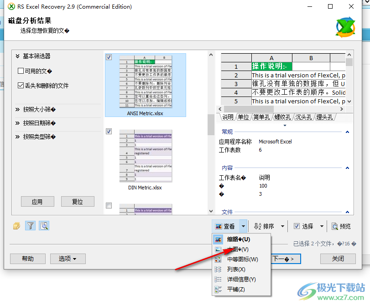
Task: Uncheck the ANSI Metric.xlsx file checkbox
Action: click(x=109, y=57)
